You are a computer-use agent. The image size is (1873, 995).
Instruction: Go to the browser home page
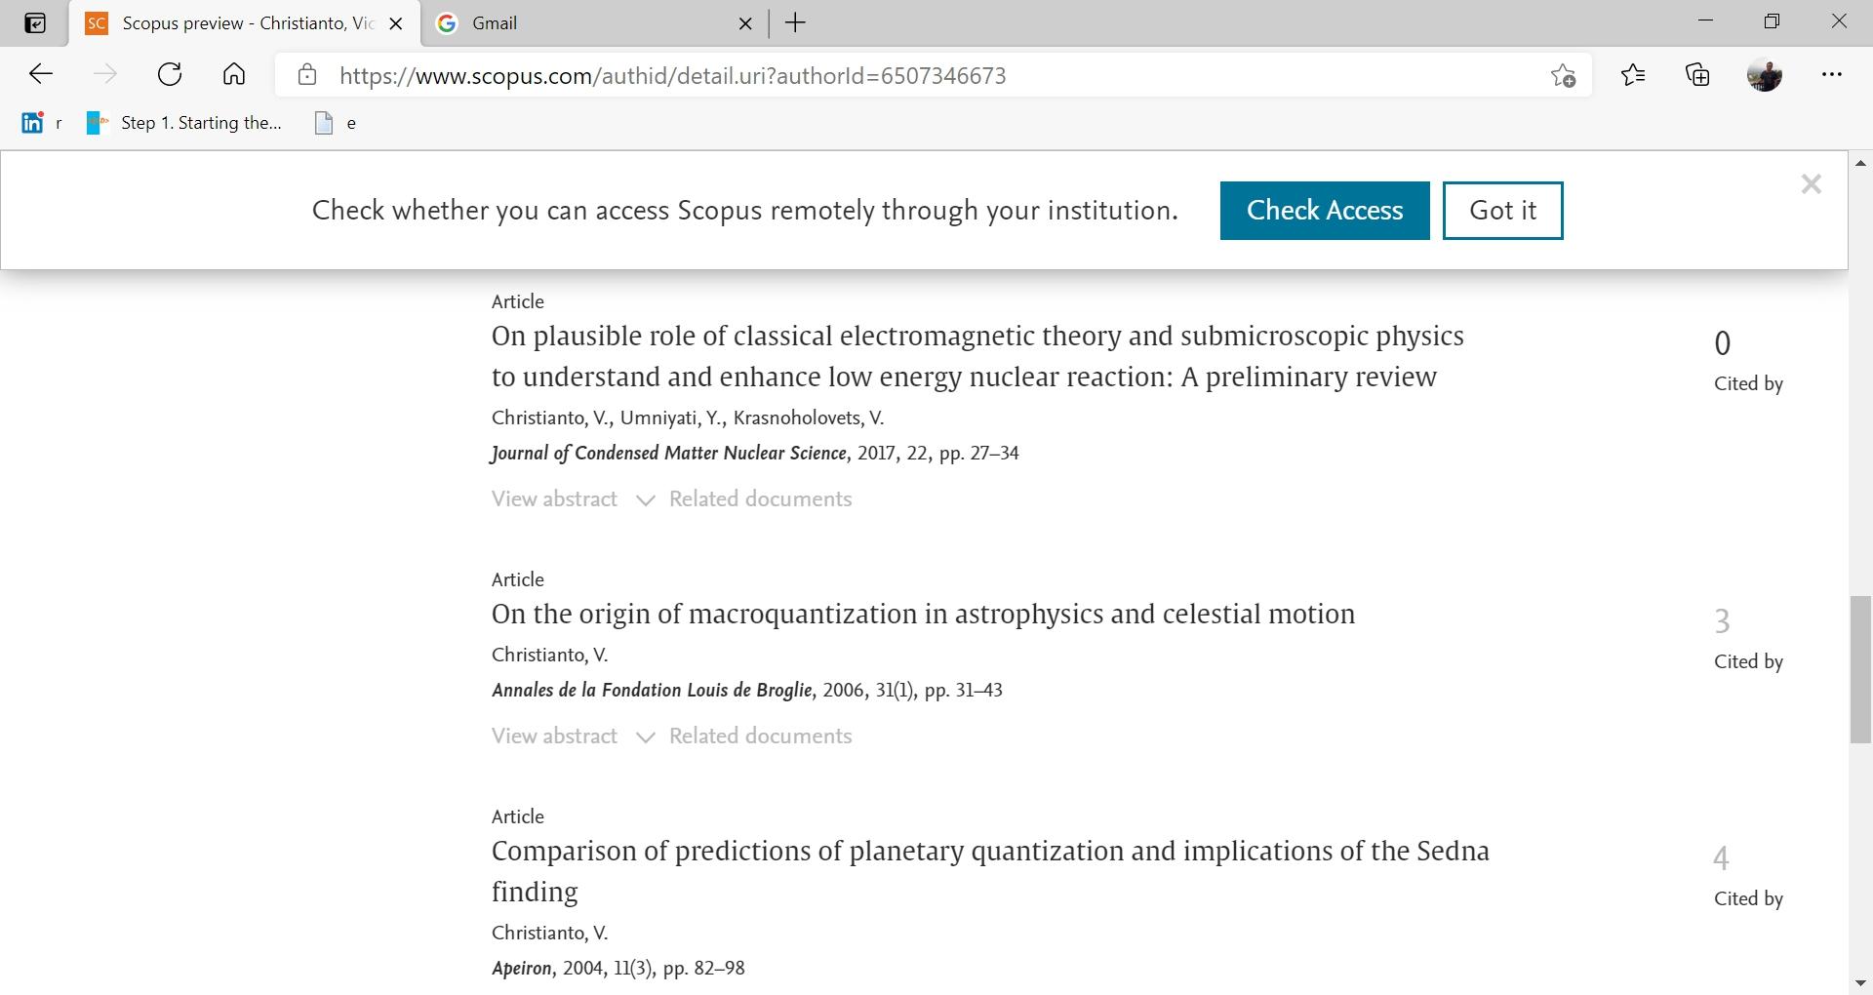[234, 75]
